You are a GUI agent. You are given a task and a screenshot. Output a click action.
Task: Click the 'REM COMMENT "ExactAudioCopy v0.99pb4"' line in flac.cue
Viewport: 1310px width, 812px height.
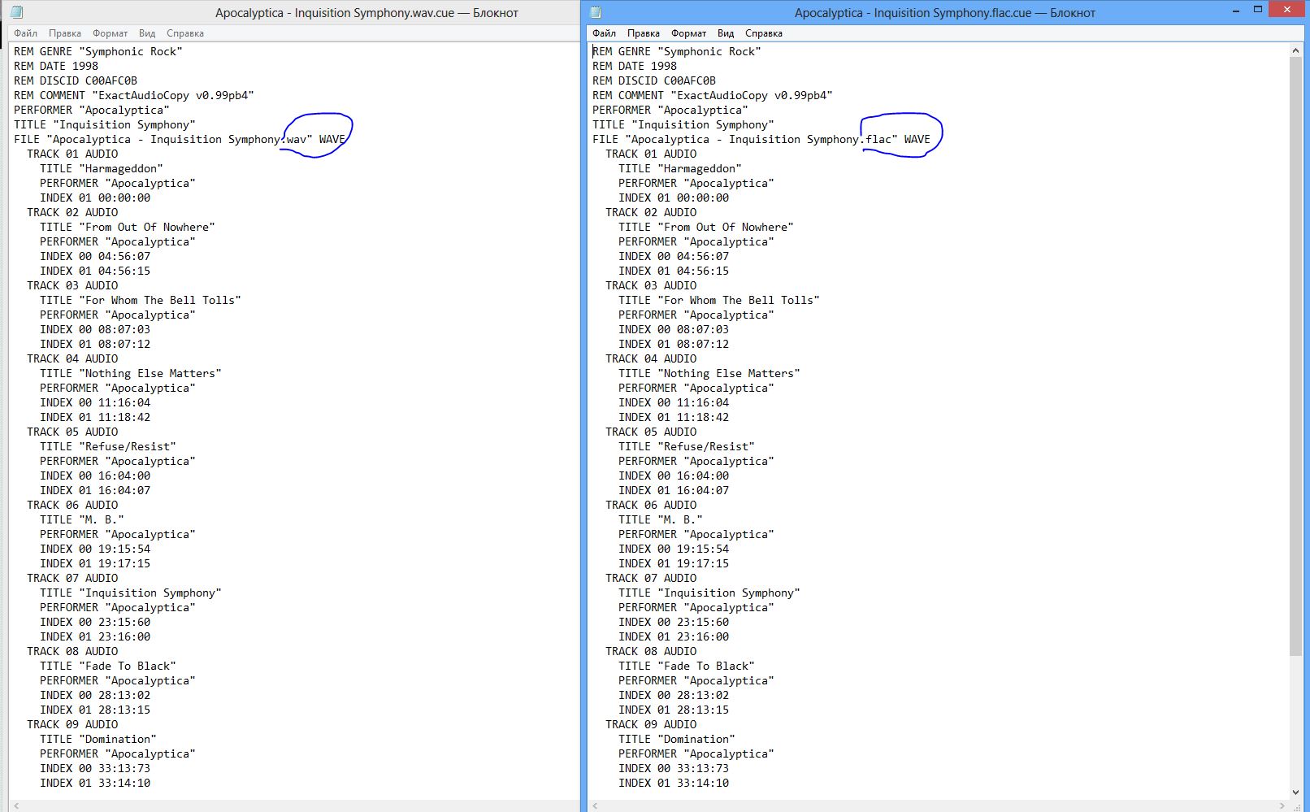[x=713, y=96]
